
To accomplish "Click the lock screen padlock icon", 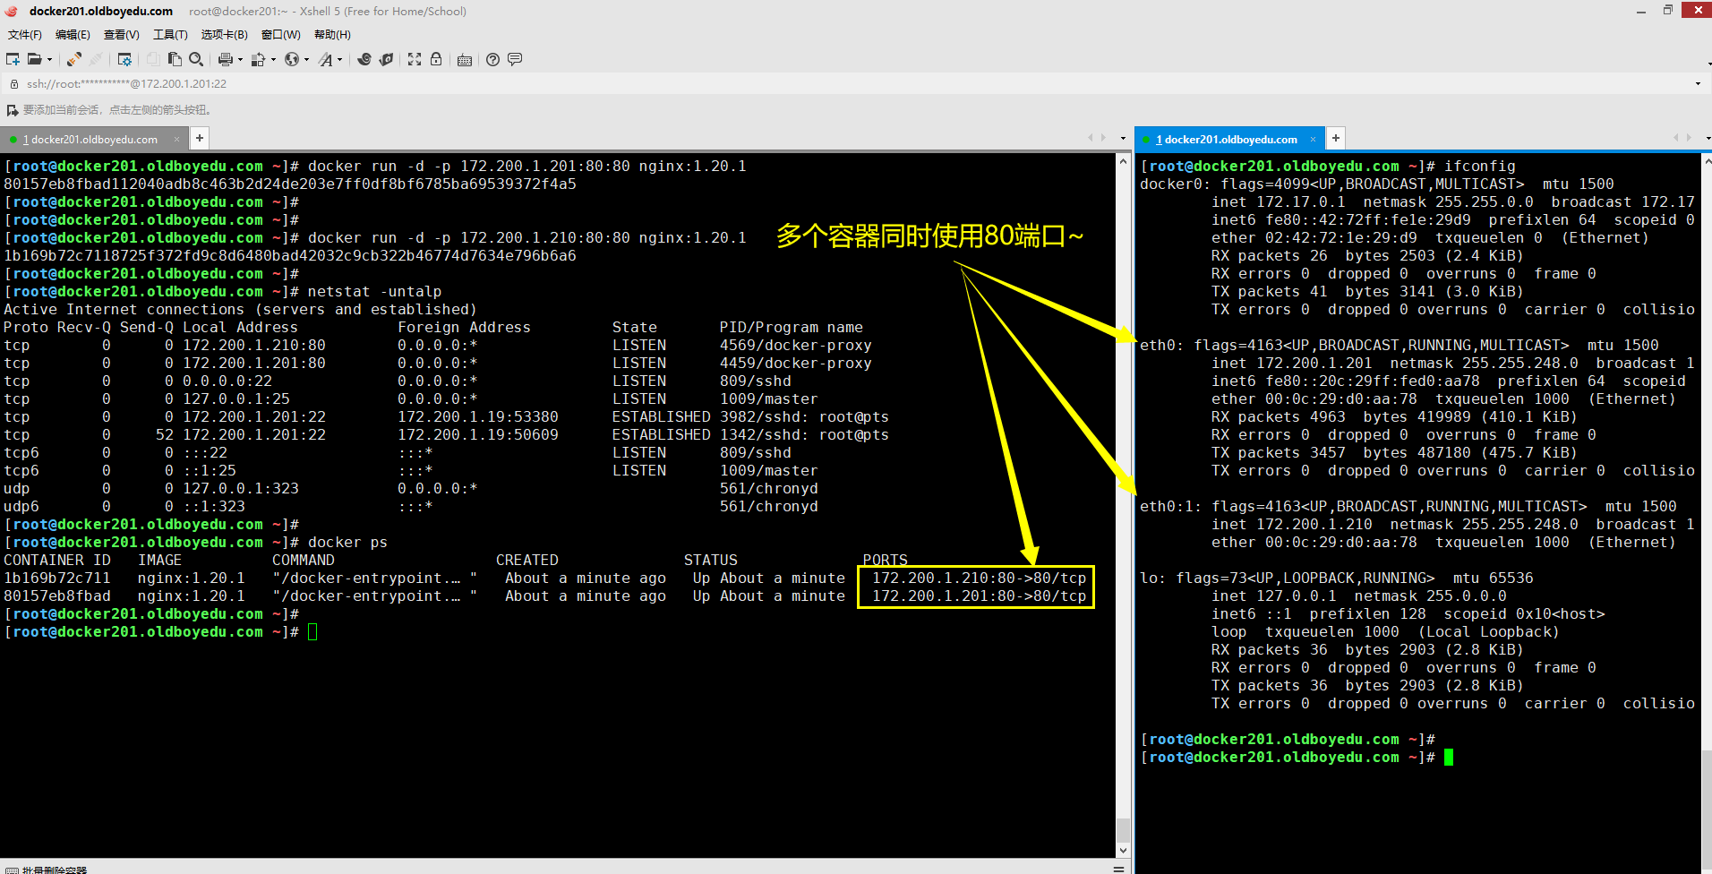I will 436,59.
